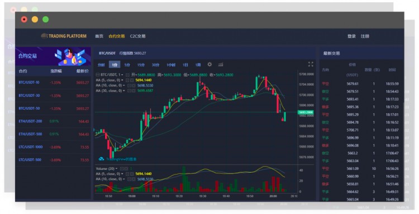Open 合约交易 in top navigation
The height and width of the screenshot is (214, 419).
[117, 36]
